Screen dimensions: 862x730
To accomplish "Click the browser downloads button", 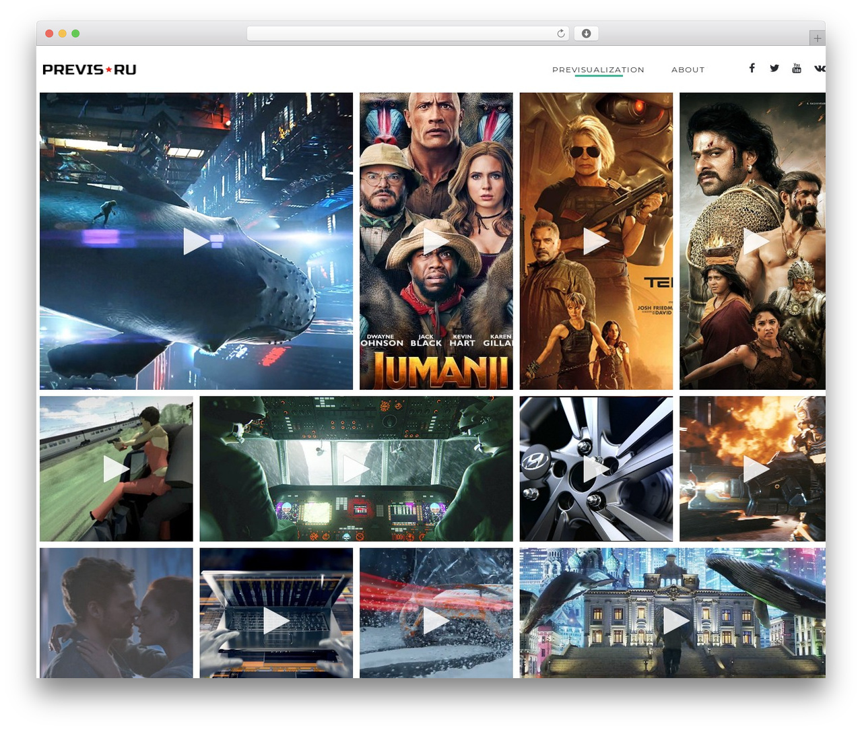I will pyautogui.click(x=586, y=34).
